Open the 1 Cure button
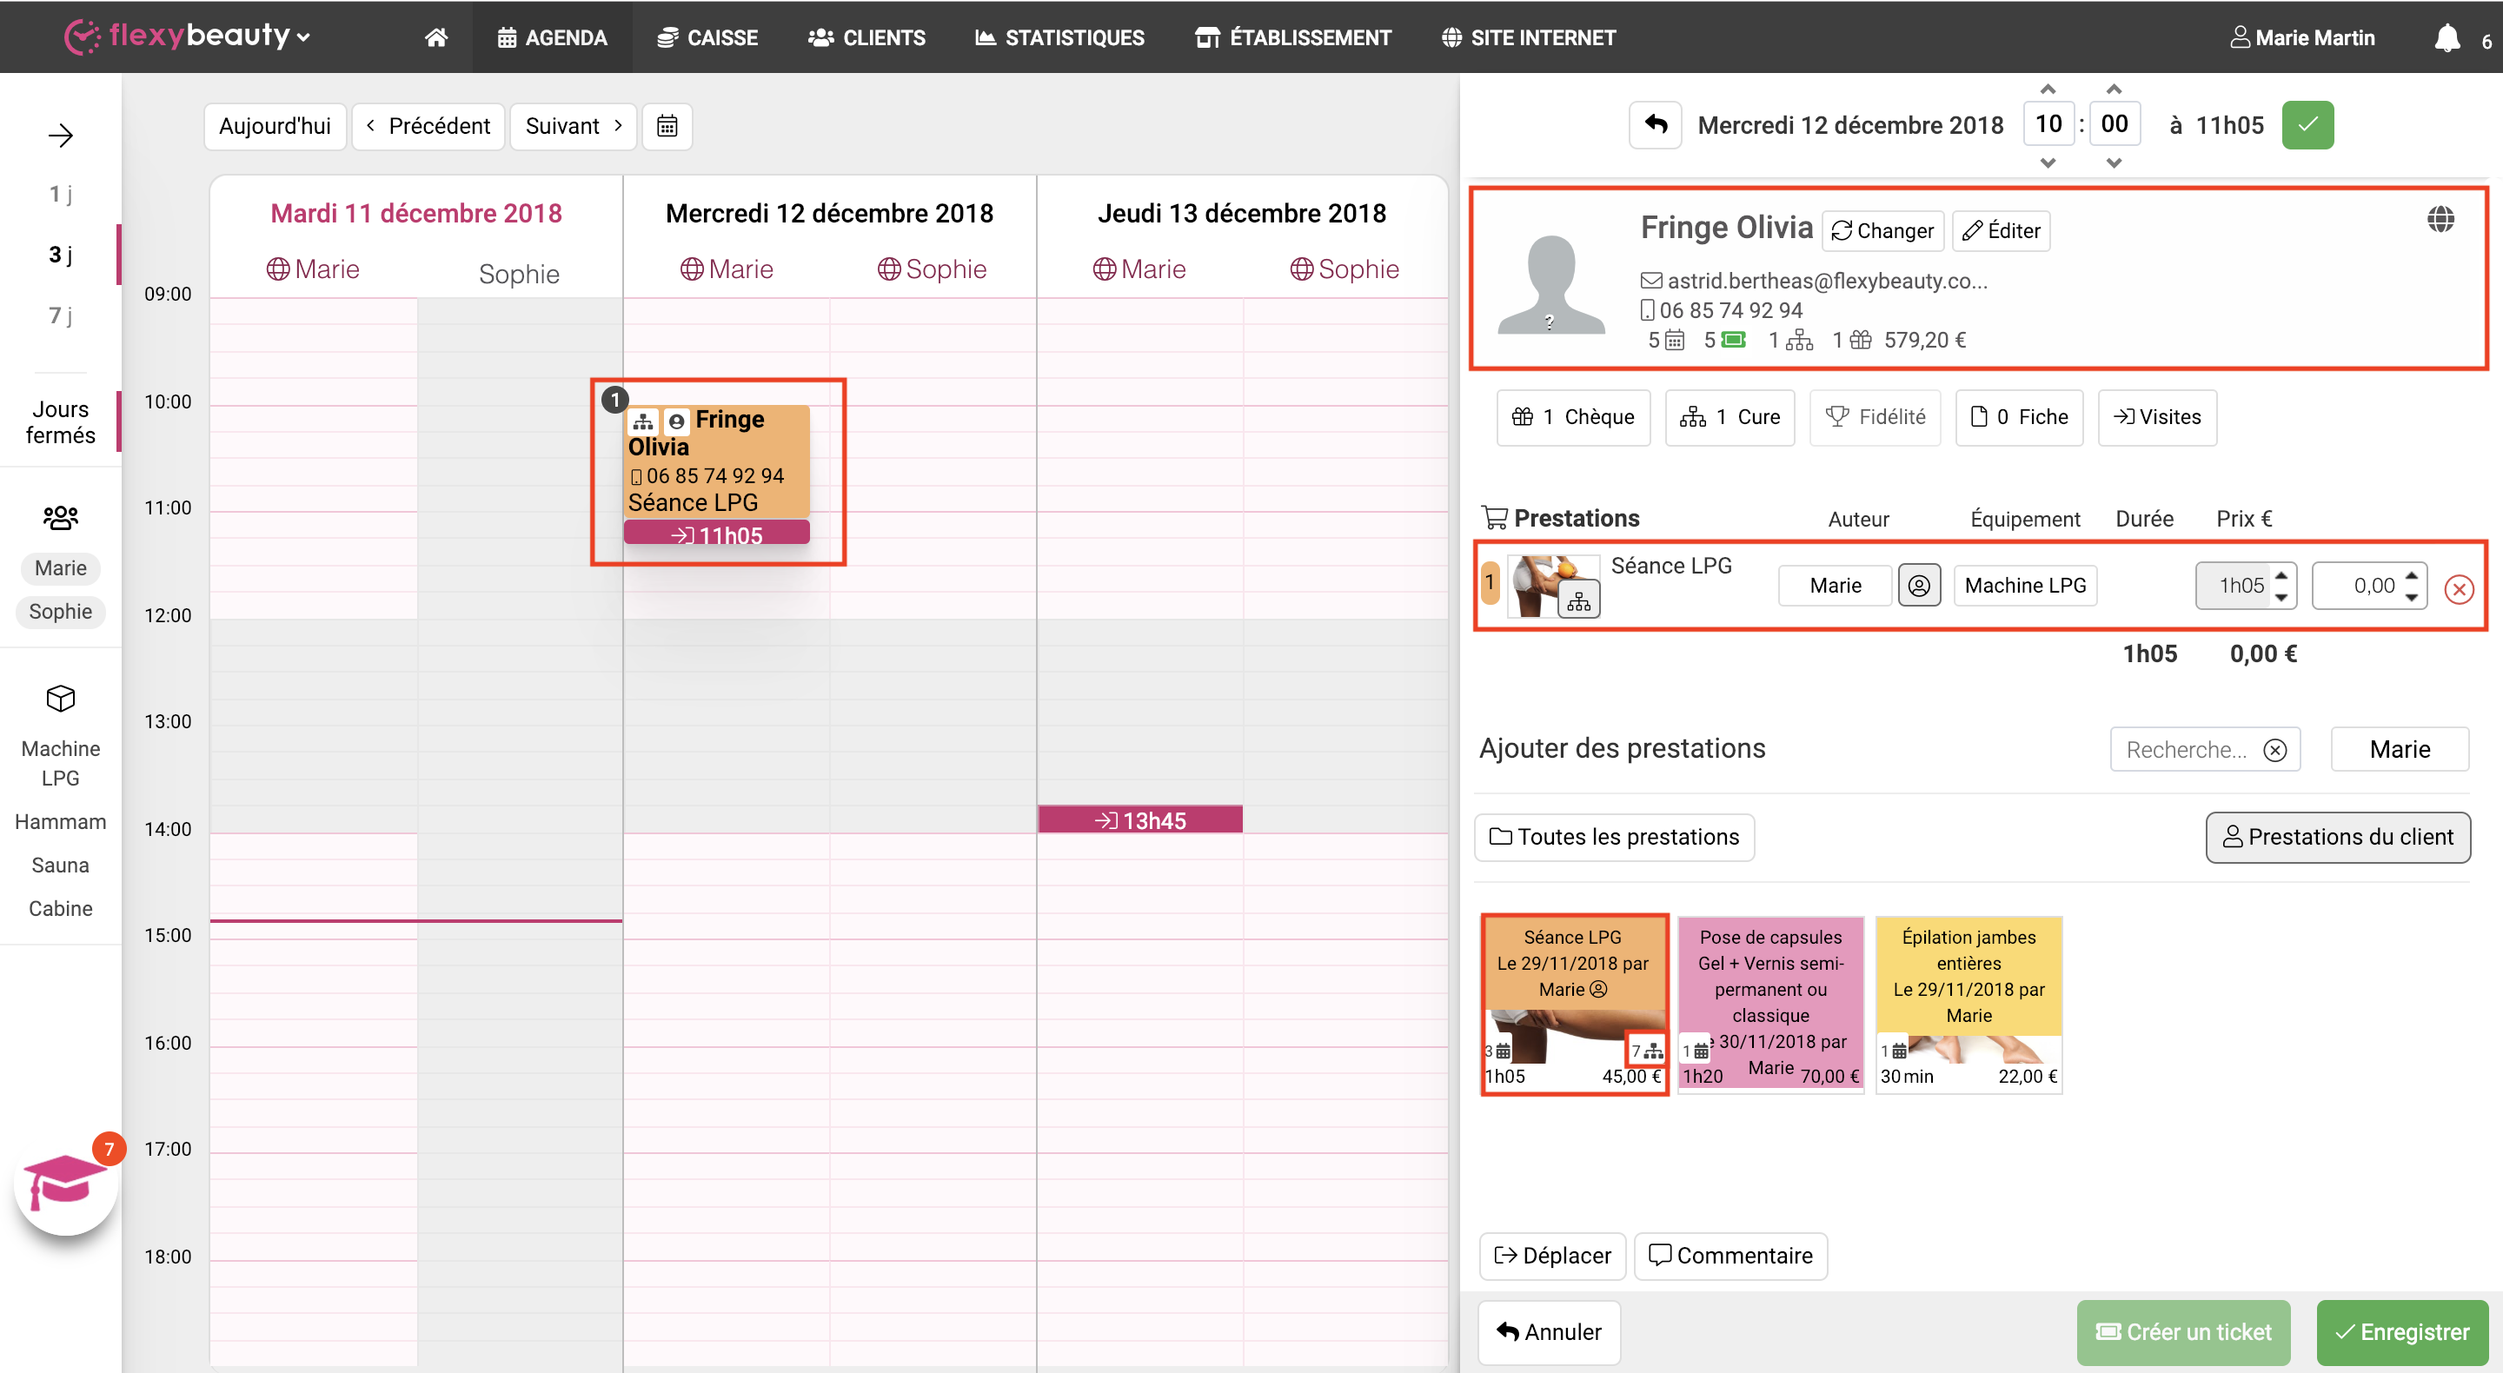This screenshot has width=2503, height=1373. 1730,417
